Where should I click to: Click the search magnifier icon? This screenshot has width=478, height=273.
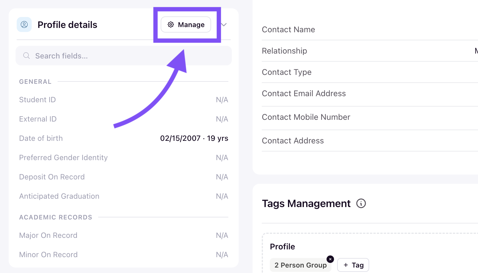click(x=26, y=56)
